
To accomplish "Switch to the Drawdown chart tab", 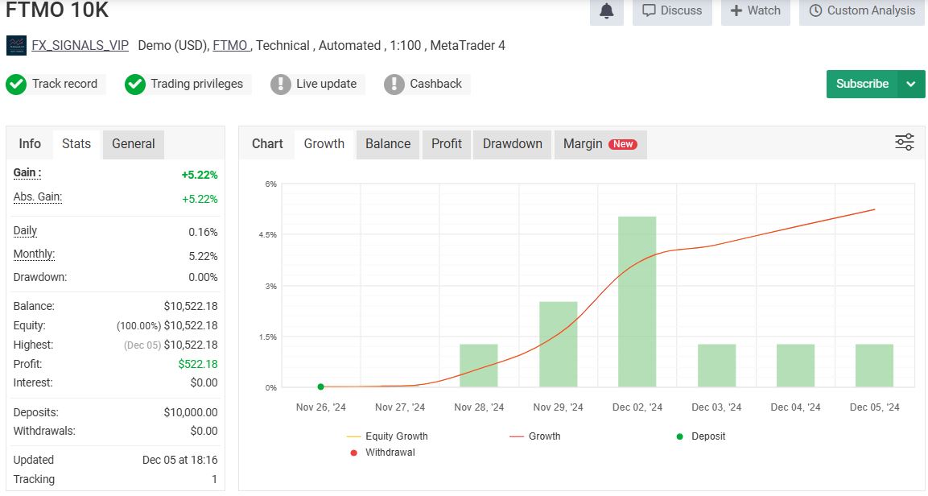I will (512, 144).
